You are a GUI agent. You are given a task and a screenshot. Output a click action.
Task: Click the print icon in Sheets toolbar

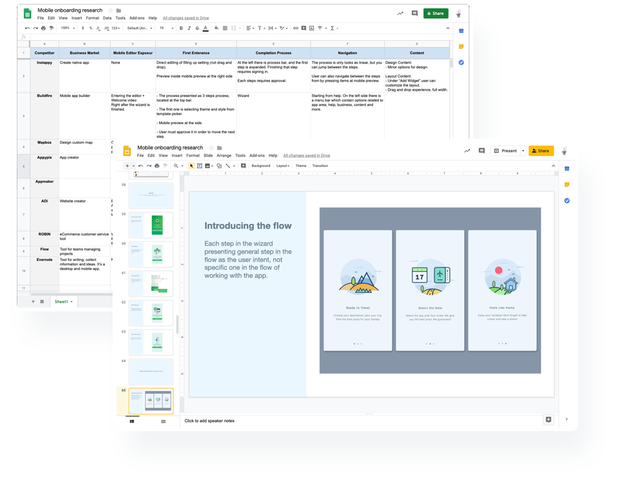pyautogui.click(x=43, y=28)
